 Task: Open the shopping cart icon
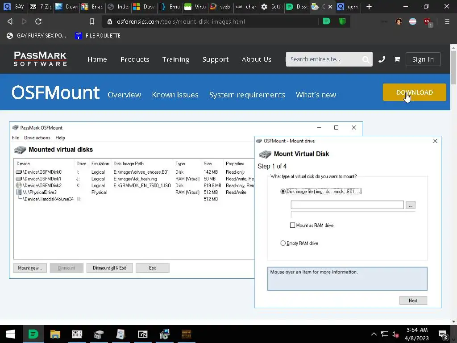coord(397,59)
